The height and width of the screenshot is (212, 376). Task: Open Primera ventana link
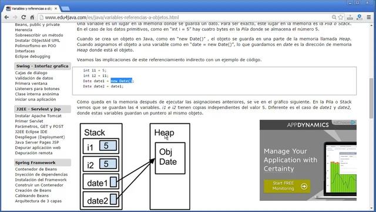31,84
